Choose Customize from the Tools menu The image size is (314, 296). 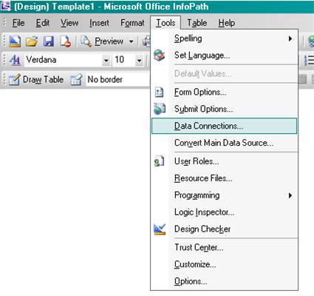pyautogui.click(x=224, y=264)
